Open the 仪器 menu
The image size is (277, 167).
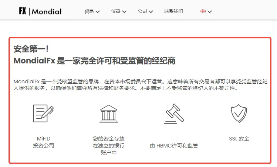tap(116, 11)
